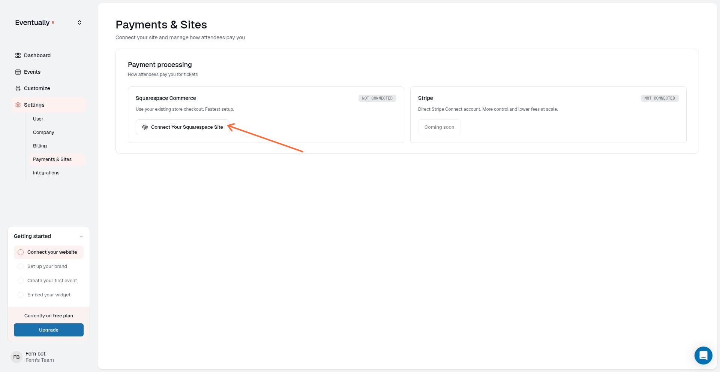Collapse the Getting started panel

coord(81,237)
